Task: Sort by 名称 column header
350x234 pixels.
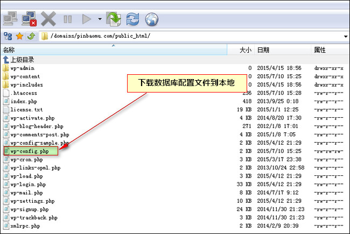Action: click(114, 49)
